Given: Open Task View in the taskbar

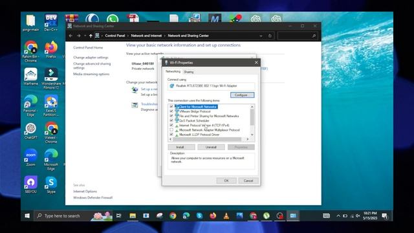Looking at the screenshot, I should [118, 216].
